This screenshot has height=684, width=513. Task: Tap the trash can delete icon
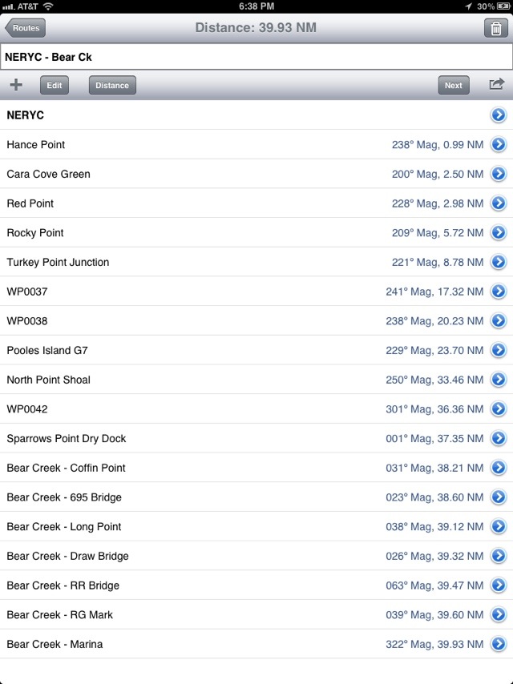(x=495, y=28)
